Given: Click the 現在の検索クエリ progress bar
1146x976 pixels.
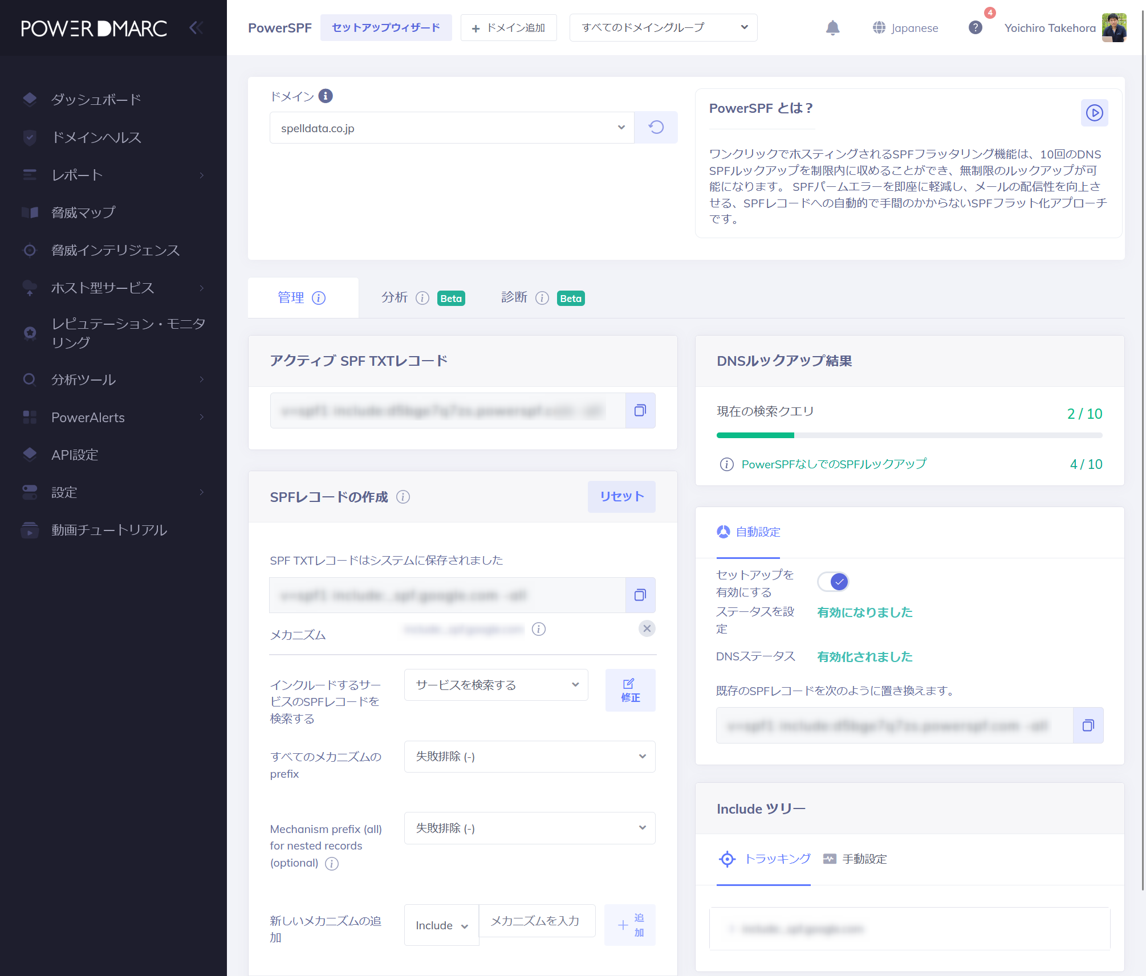Looking at the screenshot, I should 909,435.
